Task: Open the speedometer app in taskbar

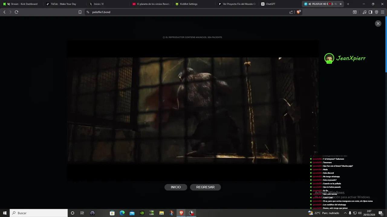Action: click(93, 213)
